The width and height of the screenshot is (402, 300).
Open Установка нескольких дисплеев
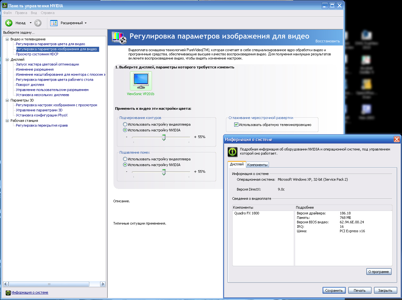(x=43, y=95)
